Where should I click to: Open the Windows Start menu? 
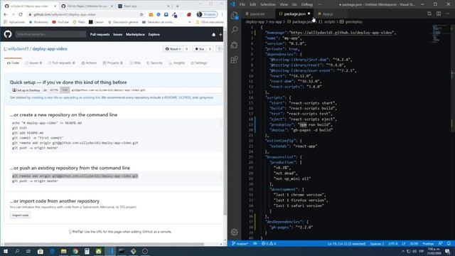point(6,251)
